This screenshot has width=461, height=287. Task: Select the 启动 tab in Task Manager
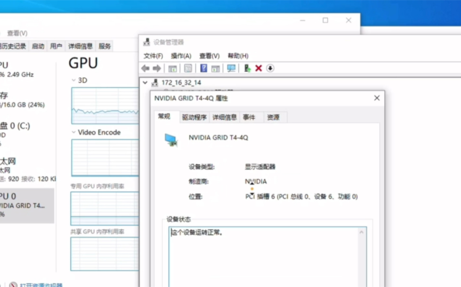pos(38,46)
